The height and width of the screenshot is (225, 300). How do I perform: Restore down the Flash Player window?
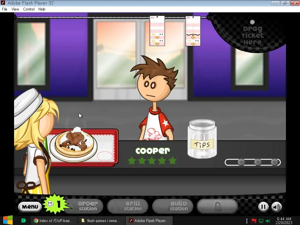[x=285, y=3]
